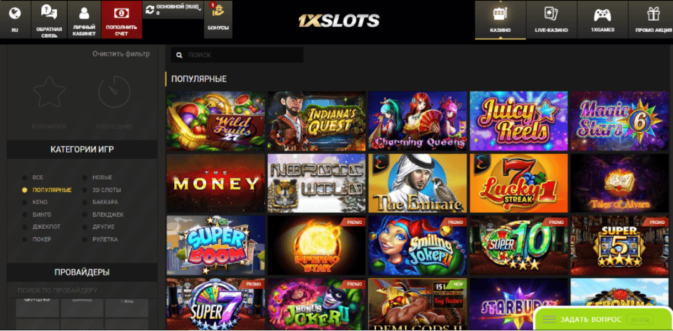673x331 pixels.
Task: Open the RU language globe icon
Action: (x=15, y=13)
